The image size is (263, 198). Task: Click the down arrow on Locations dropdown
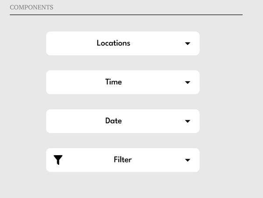pos(188,43)
